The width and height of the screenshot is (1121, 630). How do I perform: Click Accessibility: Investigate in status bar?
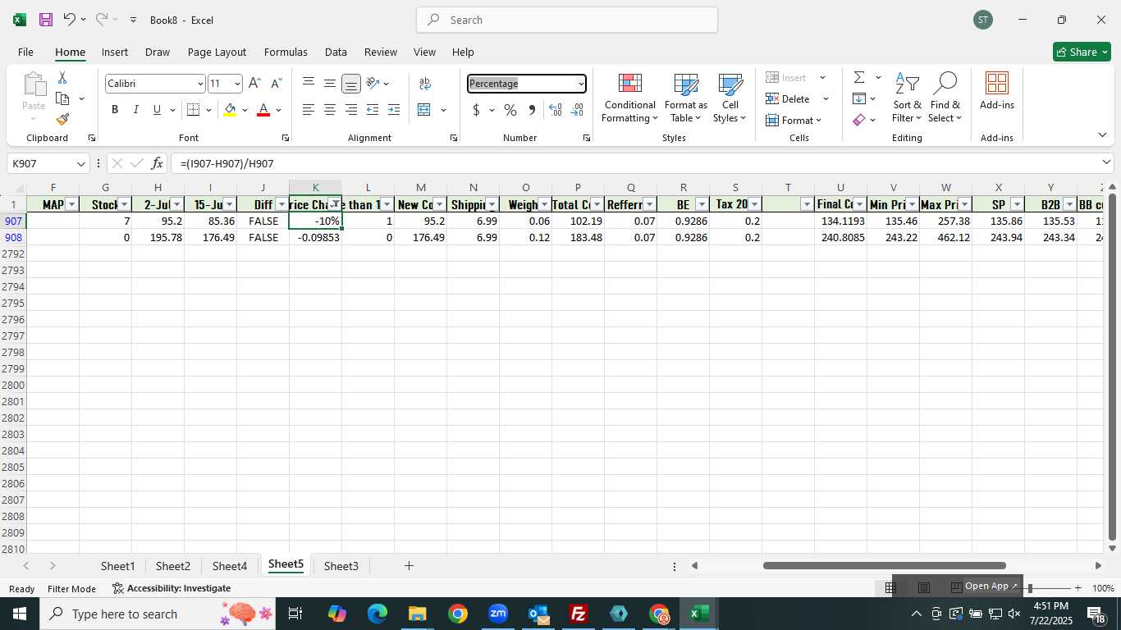coord(172,588)
